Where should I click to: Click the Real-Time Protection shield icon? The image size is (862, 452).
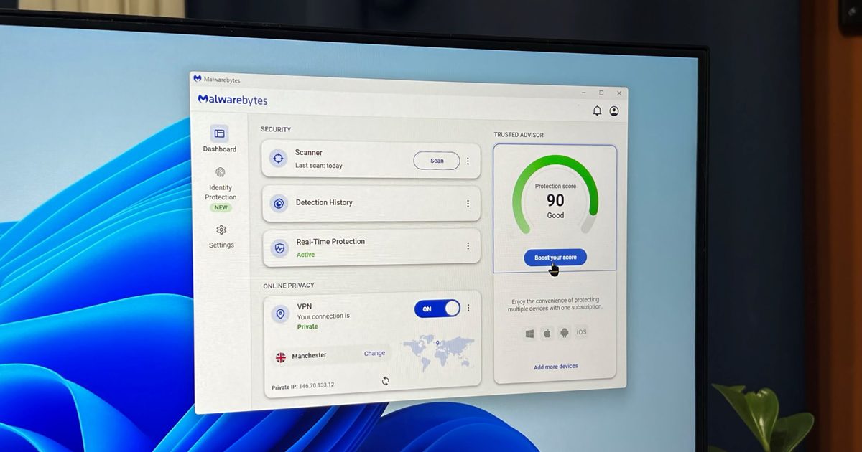[279, 248]
